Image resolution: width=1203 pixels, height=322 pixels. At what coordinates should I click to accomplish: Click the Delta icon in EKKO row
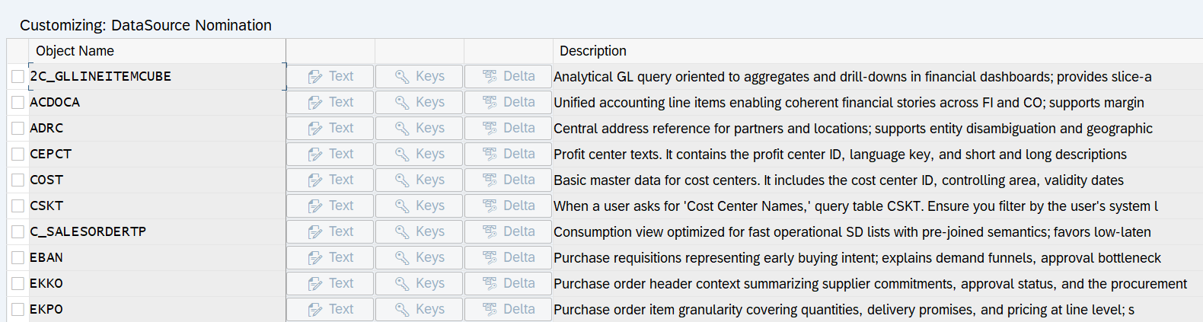click(490, 284)
